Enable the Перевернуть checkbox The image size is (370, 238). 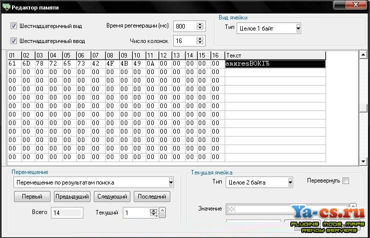pyautogui.click(x=346, y=181)
